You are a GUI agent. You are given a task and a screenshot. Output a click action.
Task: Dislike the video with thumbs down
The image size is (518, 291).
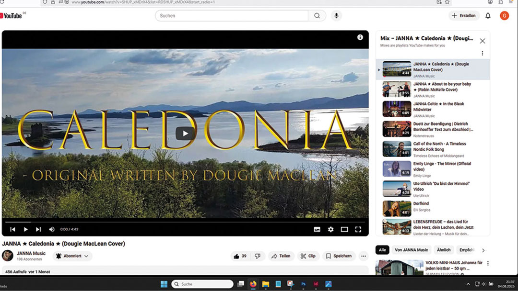pos(258,256)
